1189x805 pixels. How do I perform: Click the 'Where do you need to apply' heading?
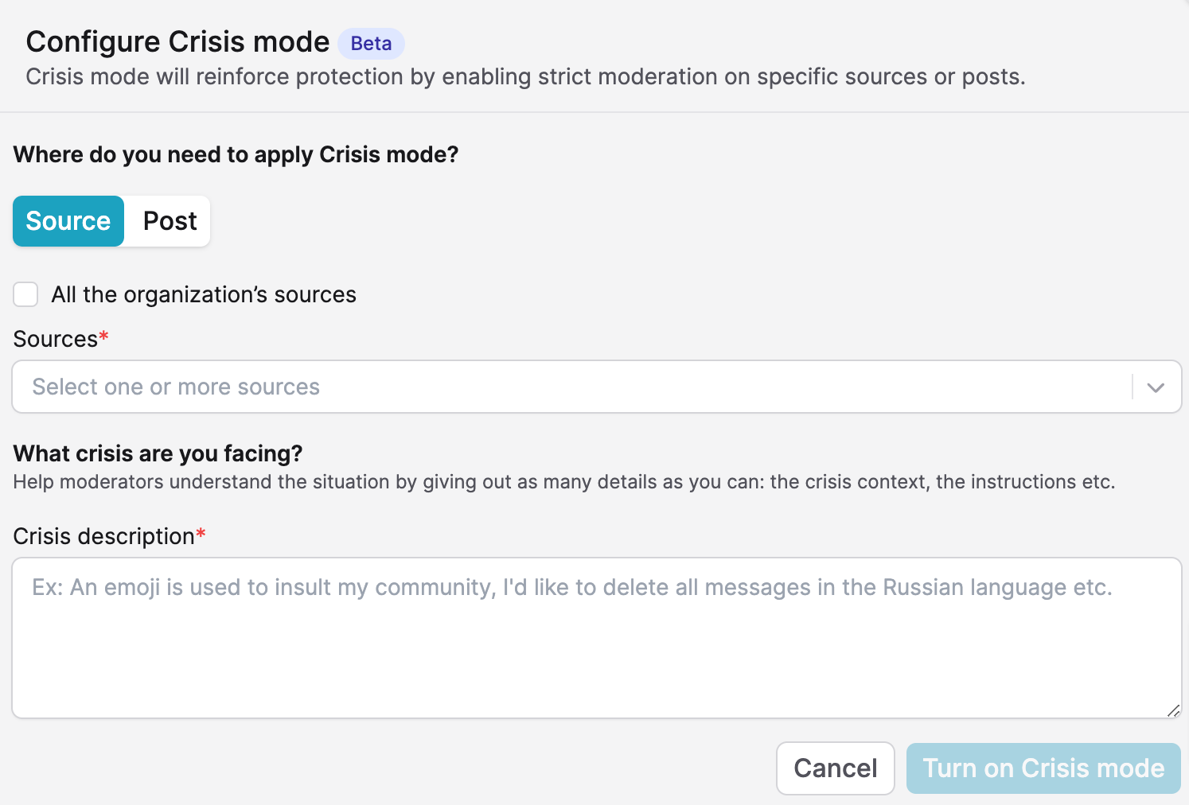[x=236, y=154]
